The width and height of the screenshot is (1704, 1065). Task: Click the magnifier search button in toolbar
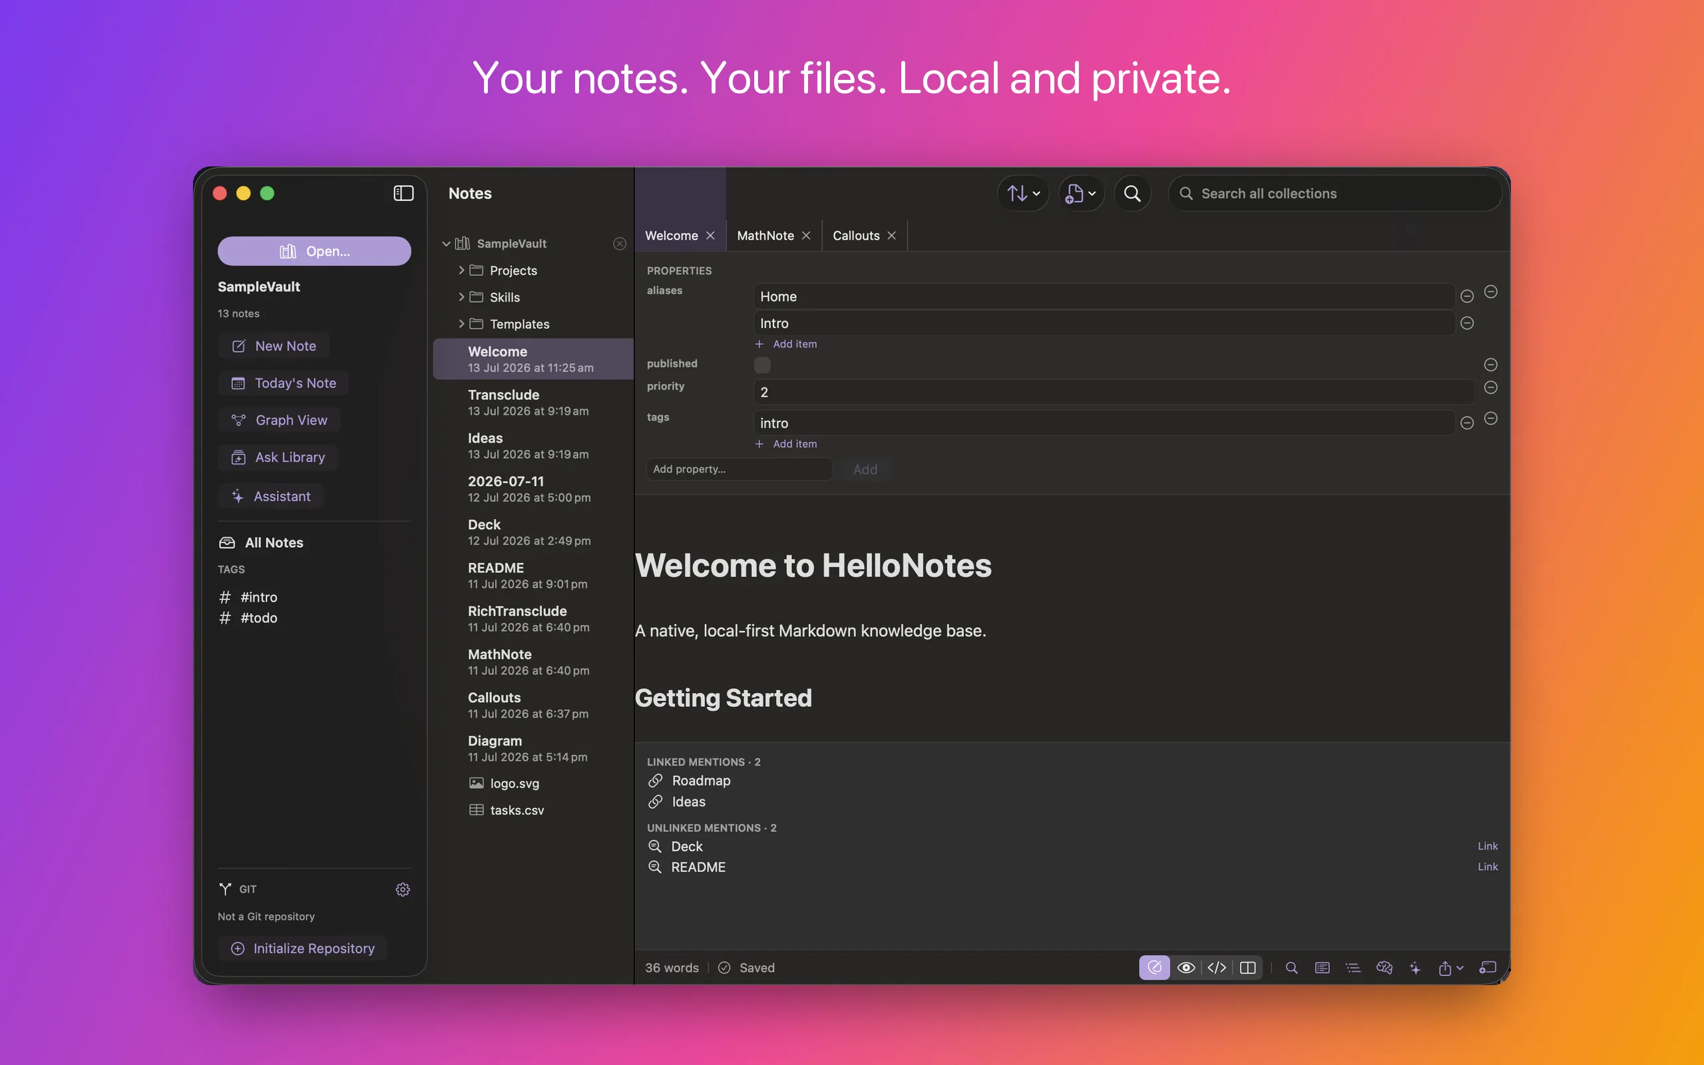[x=1132, y=193]
